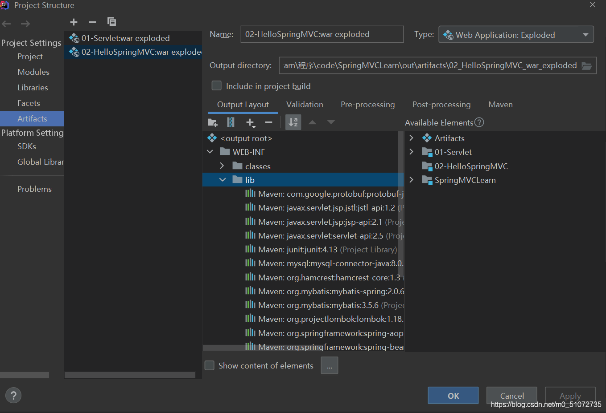Click the Cancel button

(x=512, y=396)
